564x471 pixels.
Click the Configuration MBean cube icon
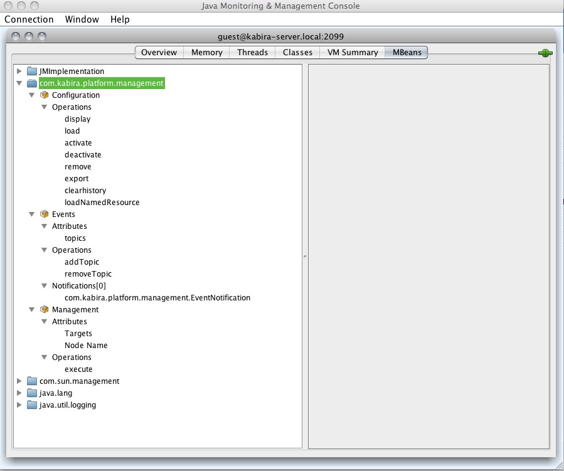pos(44,95)
